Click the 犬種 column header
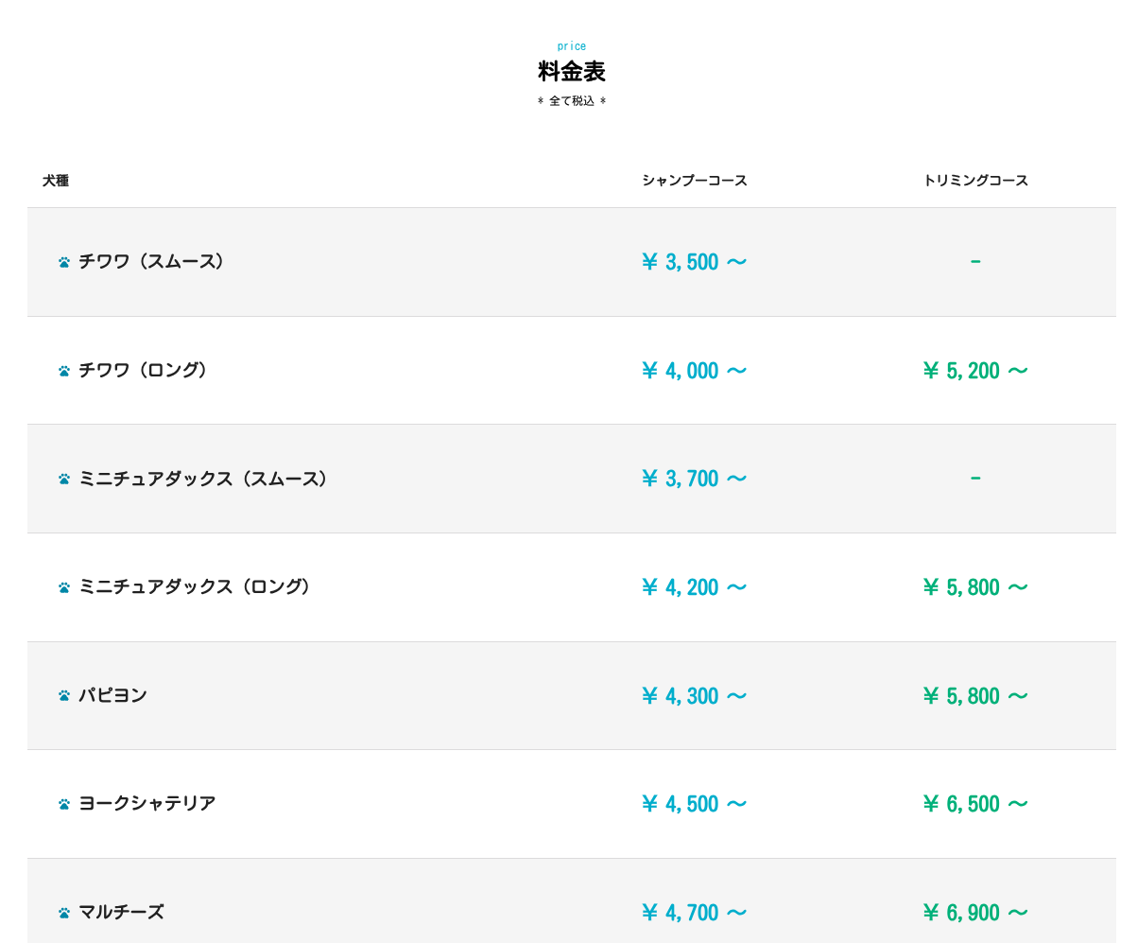Viewport: 1138px width, 943px height. 56,181
